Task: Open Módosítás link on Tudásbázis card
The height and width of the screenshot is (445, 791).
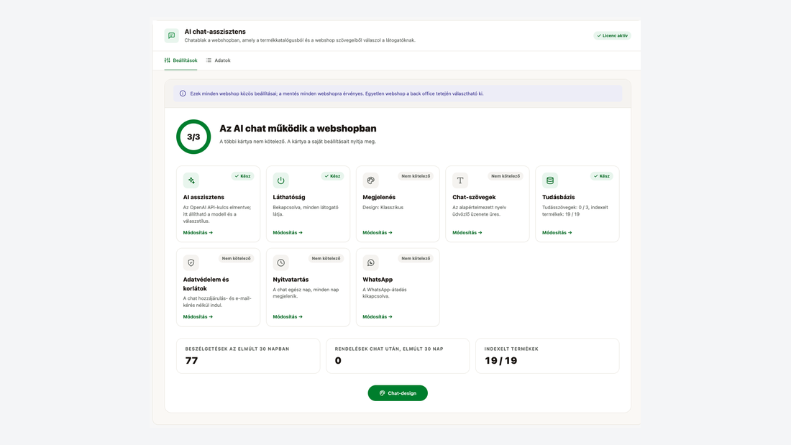Action: (557, 233)
